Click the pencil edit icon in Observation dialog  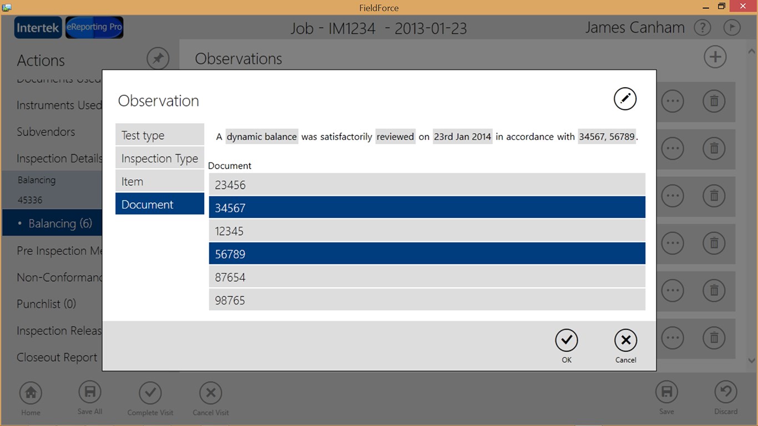tap(625, 99)
